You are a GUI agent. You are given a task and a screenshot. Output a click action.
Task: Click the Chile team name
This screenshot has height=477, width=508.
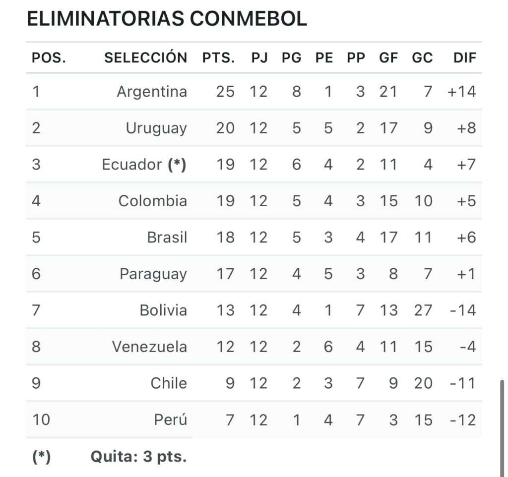coord(169,383)
